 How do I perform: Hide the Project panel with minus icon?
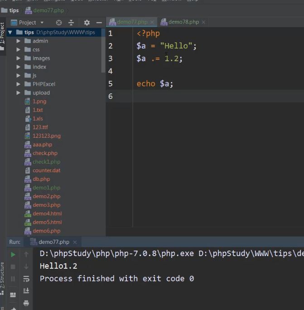[99, 22]
